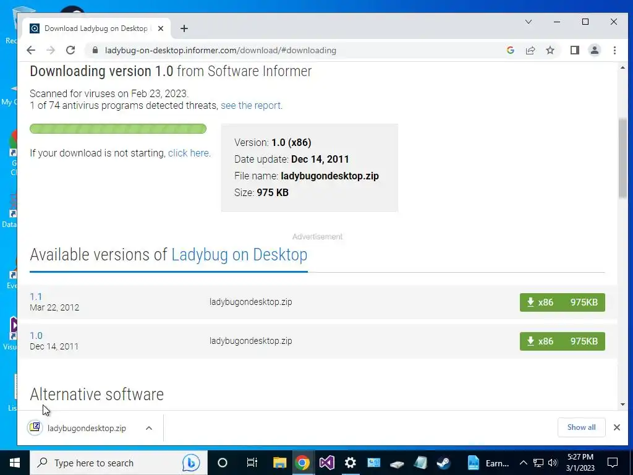Open the clock showing 5:27 PM
The height and width of the screenshot is (475, 633).
[x=580, y=463]
